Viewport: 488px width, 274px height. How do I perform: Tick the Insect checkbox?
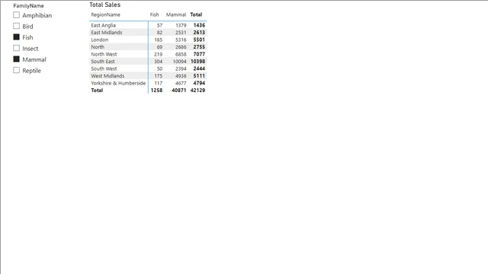point(17,48)
